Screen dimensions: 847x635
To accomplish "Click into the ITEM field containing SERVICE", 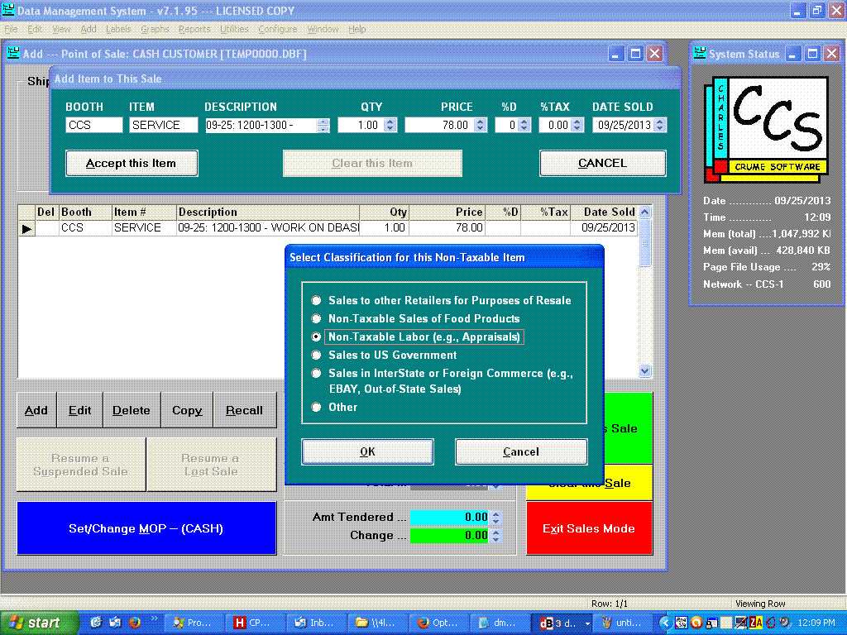I will point(163,126).
